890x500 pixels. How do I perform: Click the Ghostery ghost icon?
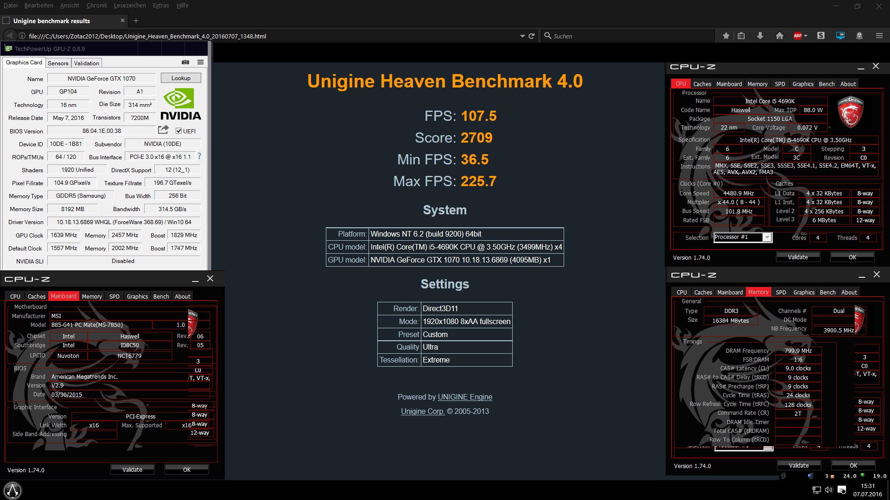point(859,36)
